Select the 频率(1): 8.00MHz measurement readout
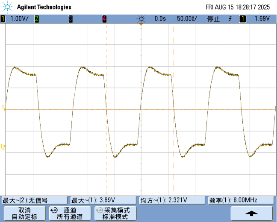This screenshot has height=222, width=277. (x=241, y=200)
